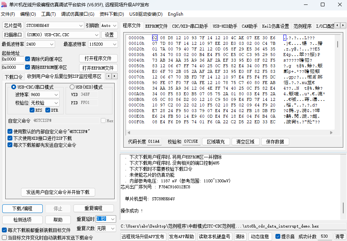Click the 保存数据 button

click(x=275, y=142)
